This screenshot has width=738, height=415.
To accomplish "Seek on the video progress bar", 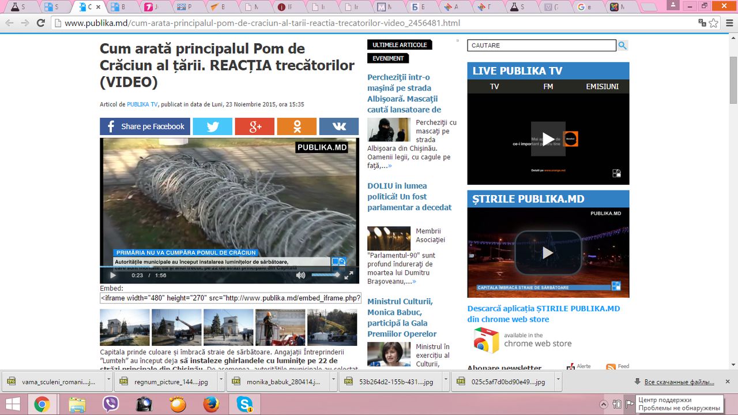I will tap(229, 267).
